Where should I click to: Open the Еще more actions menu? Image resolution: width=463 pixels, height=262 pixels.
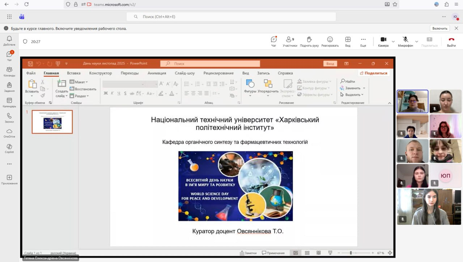click(x=363, y=41)
